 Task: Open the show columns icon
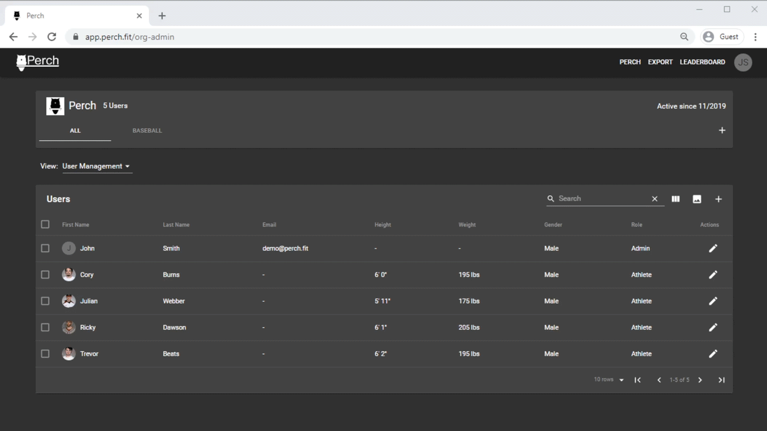(x=675, y=199)
